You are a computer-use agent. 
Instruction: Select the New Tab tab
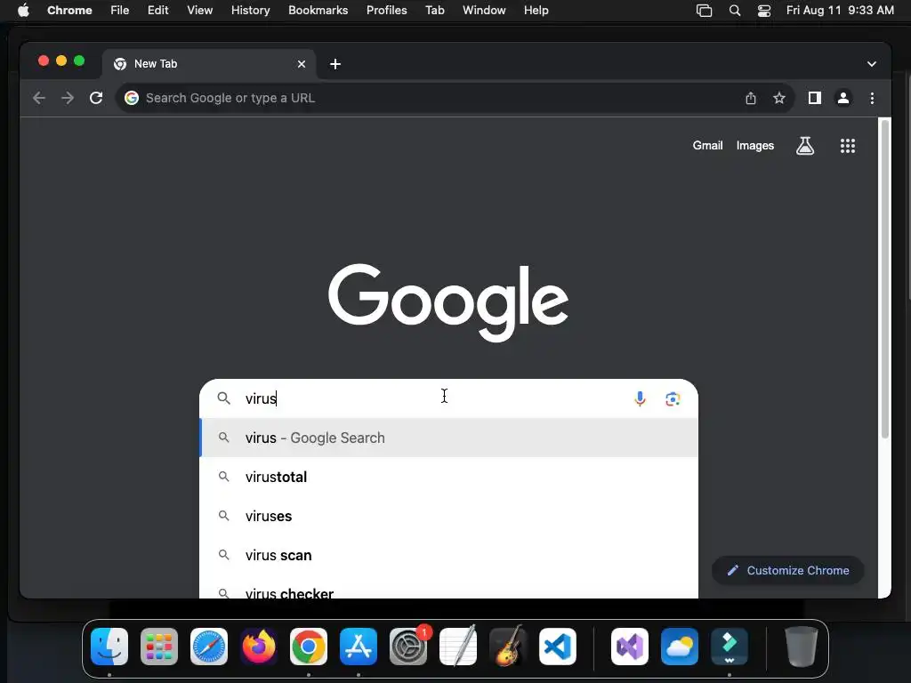(209, 64)
